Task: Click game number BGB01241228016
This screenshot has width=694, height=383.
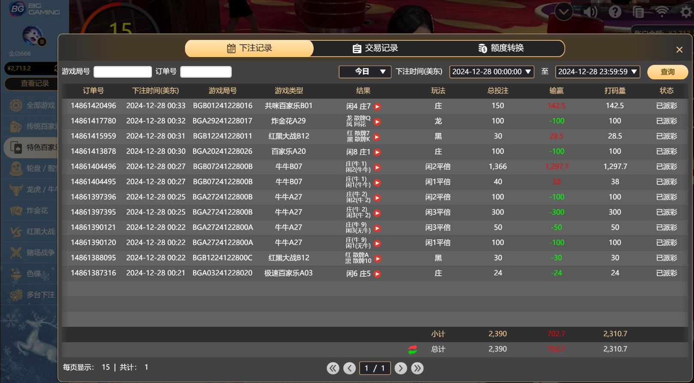Action: tap(223, 106)
